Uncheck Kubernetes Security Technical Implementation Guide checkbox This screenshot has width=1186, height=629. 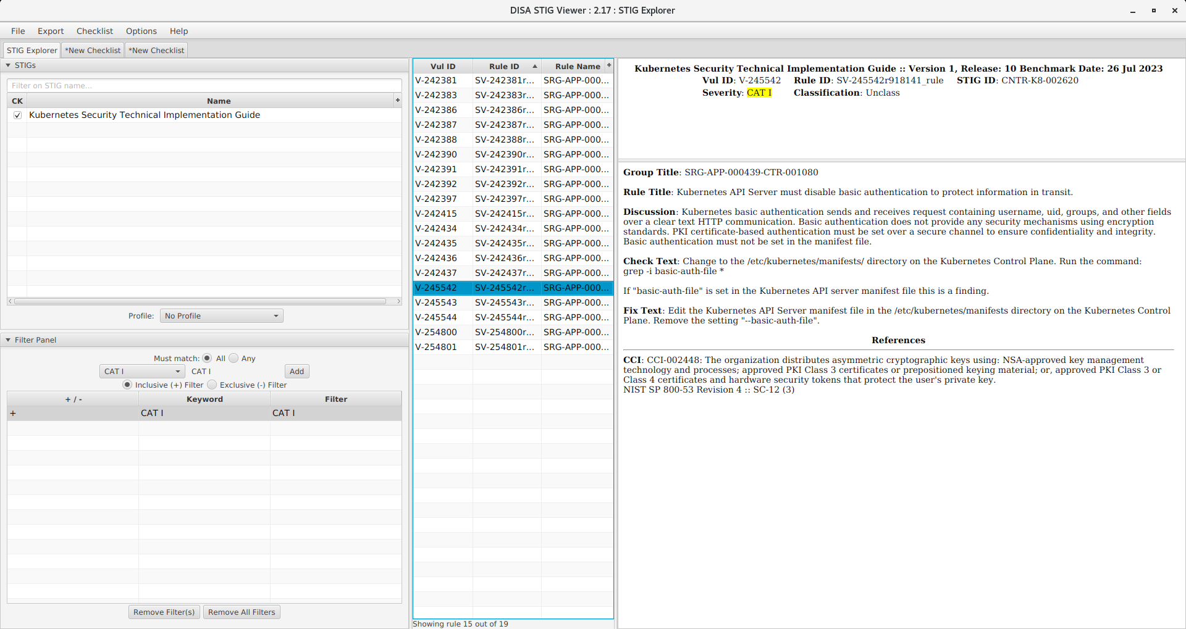pos(17,115)
